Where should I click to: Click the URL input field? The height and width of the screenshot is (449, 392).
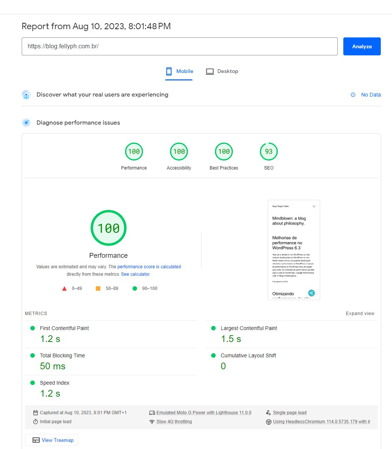(x=180, y=46)
